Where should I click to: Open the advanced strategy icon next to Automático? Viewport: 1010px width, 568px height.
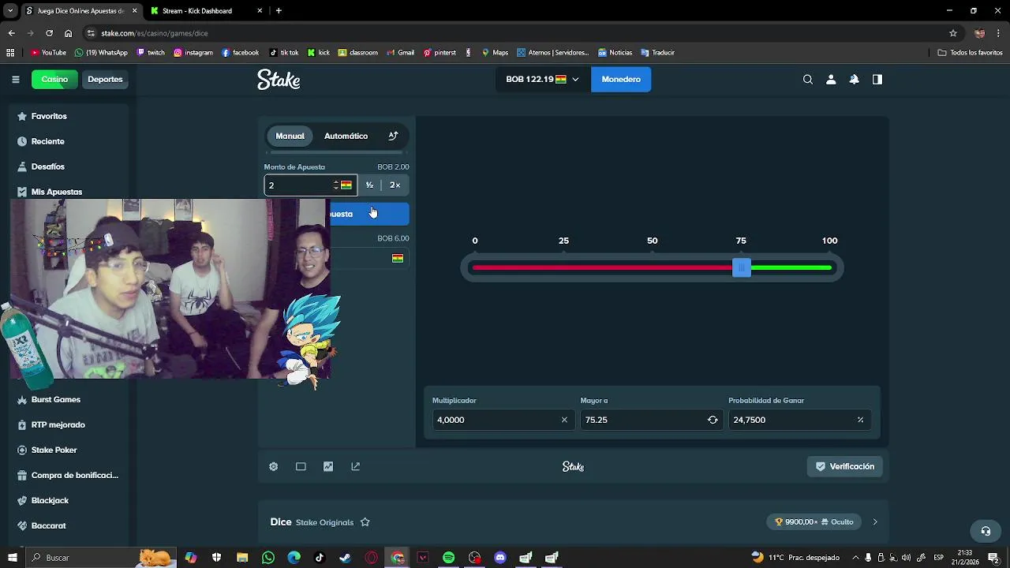point(393,136)
